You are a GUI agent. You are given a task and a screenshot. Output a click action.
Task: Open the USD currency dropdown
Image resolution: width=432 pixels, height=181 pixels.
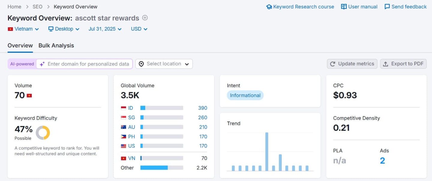tap(139, 29)
